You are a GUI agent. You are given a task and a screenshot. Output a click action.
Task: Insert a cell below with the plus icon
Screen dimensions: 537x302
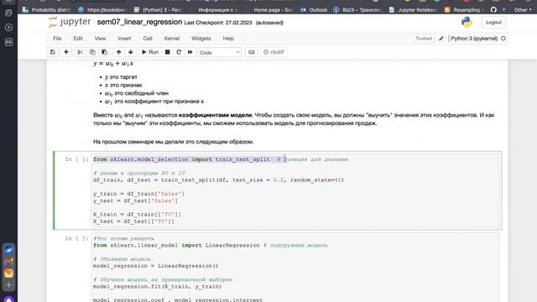(x=66, y=52)
